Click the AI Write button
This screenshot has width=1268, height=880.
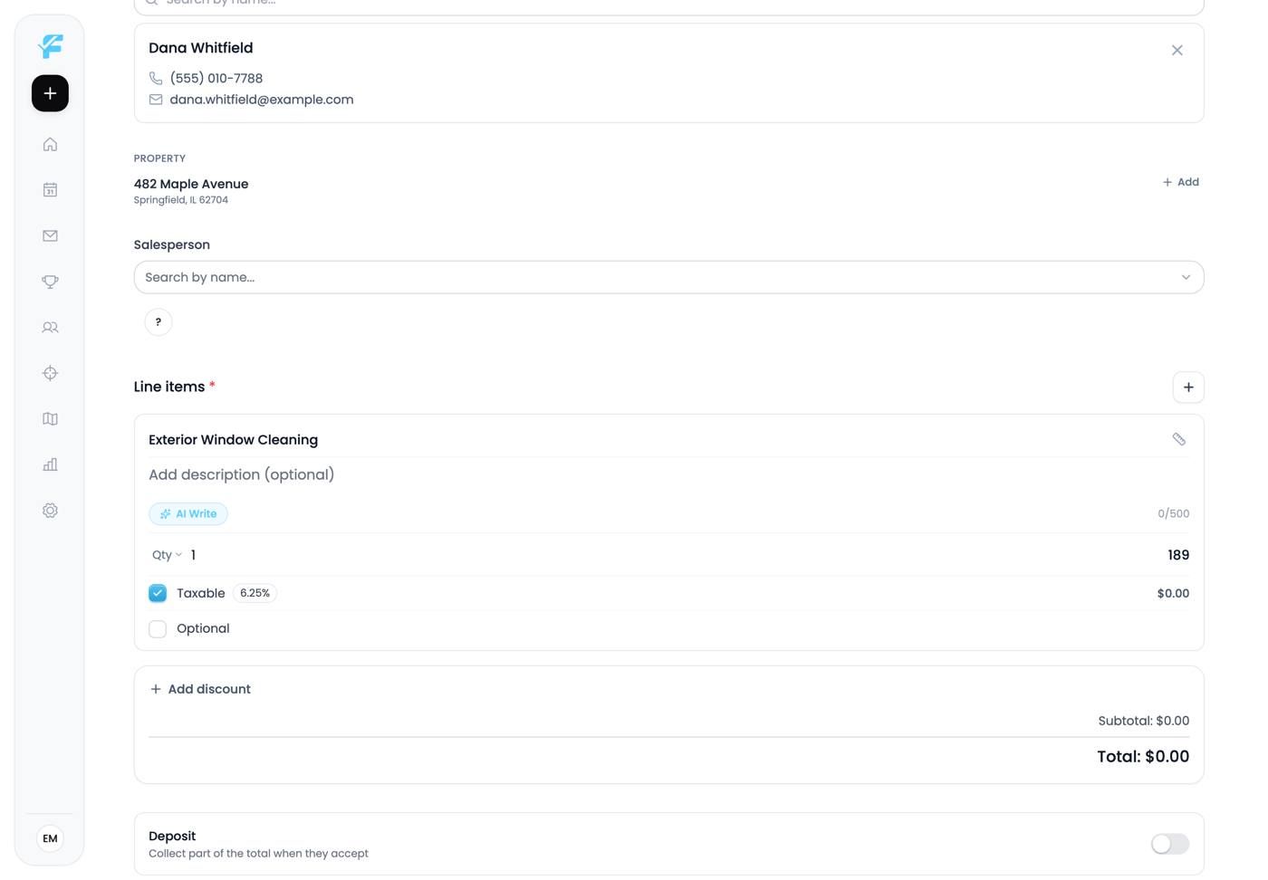188,513
